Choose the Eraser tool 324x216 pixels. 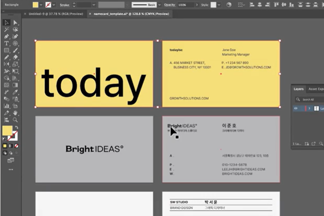coord(15,57)
